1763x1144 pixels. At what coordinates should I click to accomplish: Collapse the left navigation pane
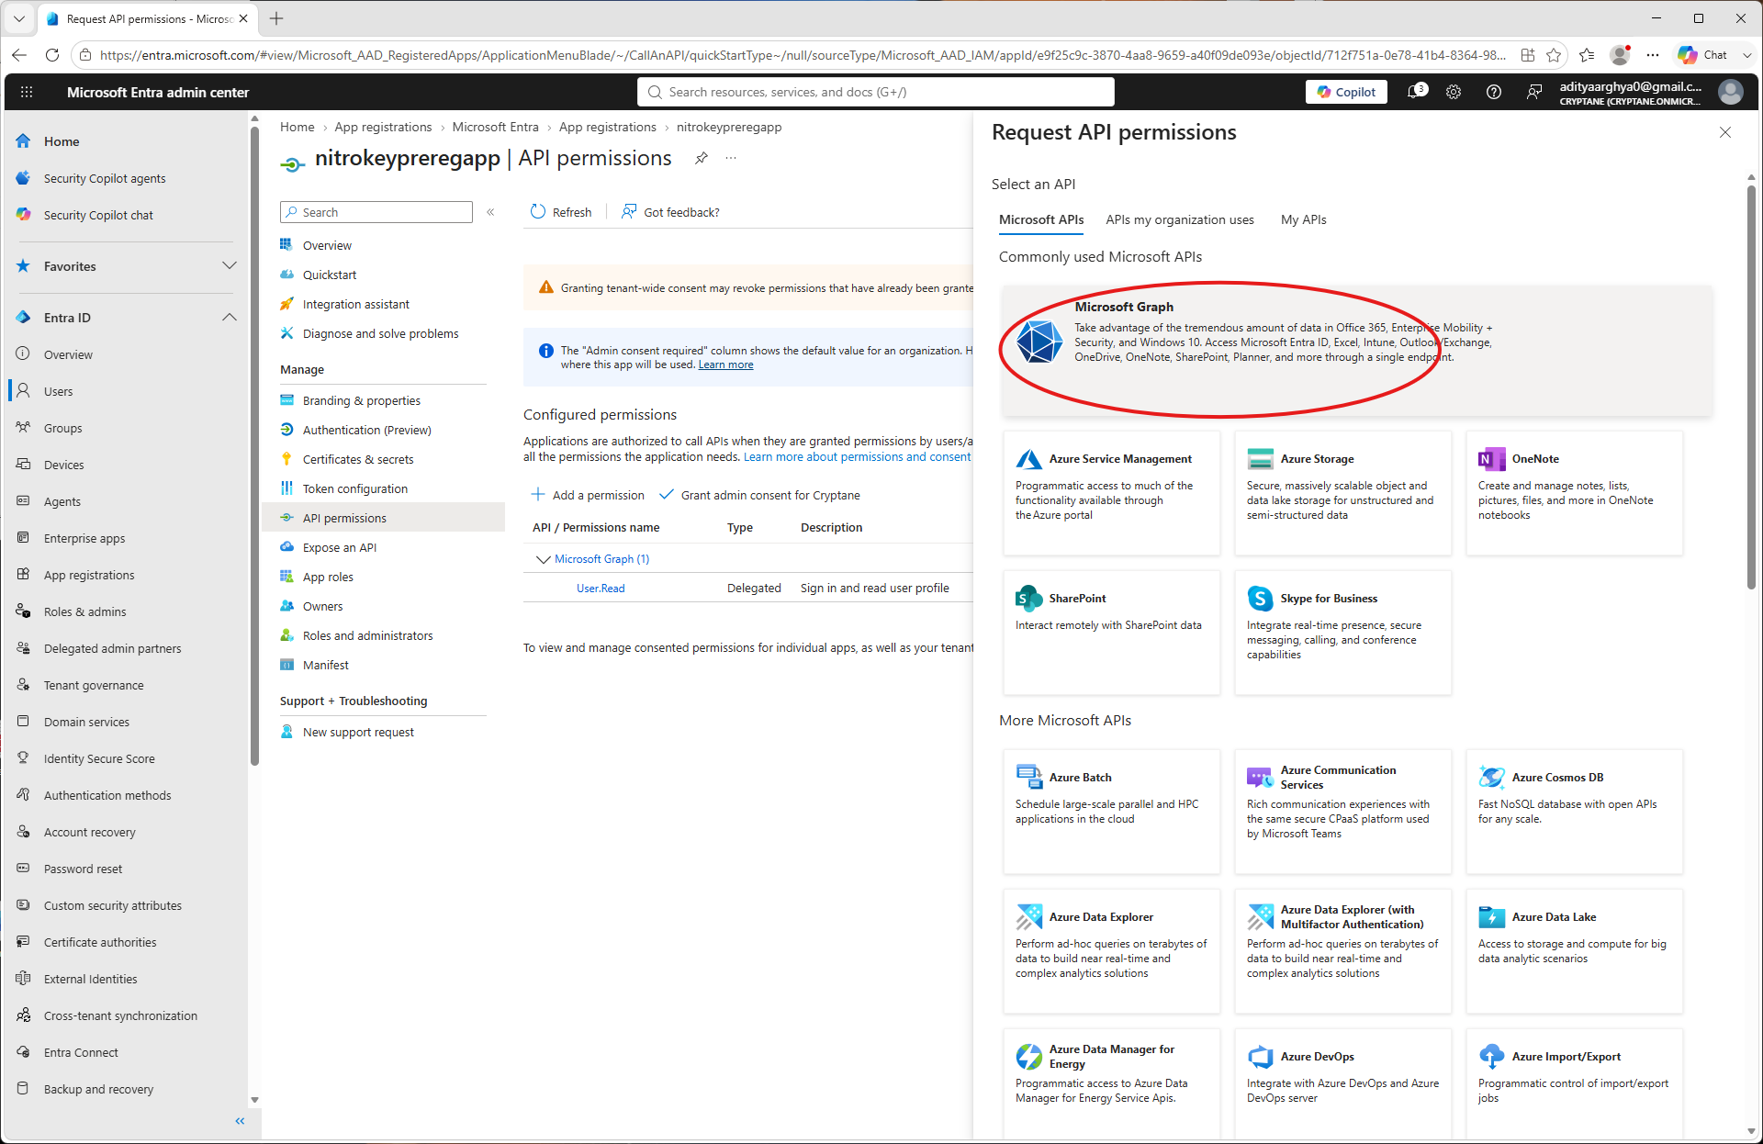[240, 1121]
